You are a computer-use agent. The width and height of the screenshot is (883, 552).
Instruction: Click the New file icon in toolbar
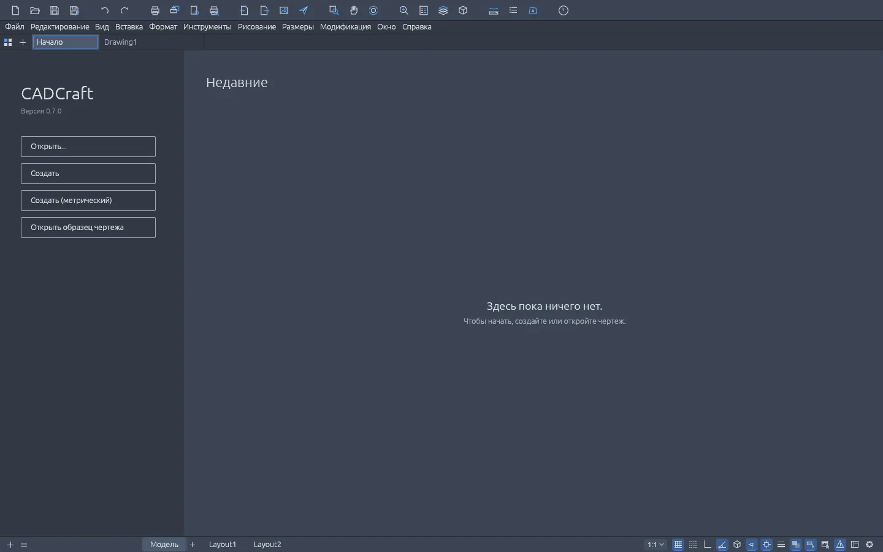[15, 10]
